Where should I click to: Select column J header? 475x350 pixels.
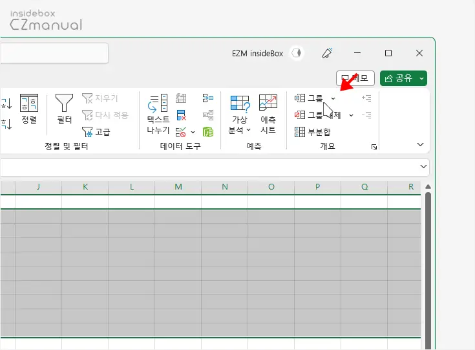point(38,187)
